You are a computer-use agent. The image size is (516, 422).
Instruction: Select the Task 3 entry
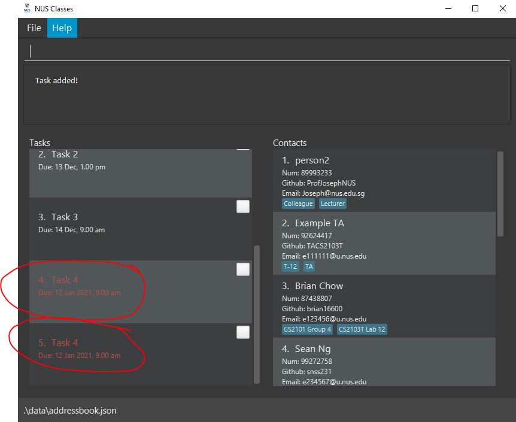pos(141,229)
